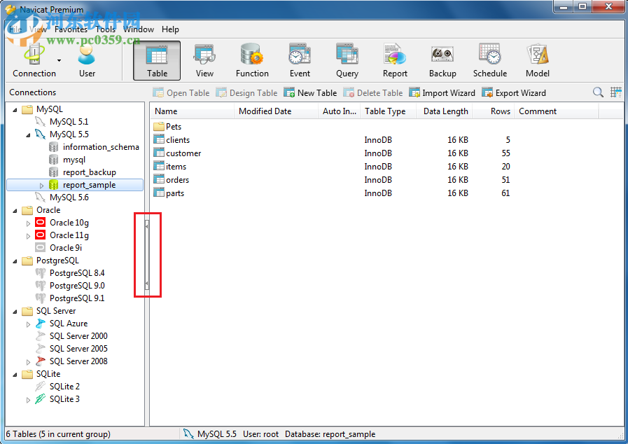This screenshot has width=628, height=444.
Task: Sort by the Data Length column
Action: pyautogui.click(x=445, y=111)
